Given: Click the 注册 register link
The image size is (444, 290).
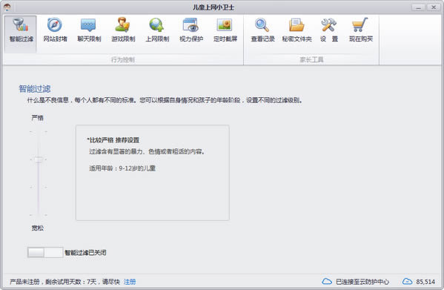Looking at the screenshot, I should click(x=130, y=282).
